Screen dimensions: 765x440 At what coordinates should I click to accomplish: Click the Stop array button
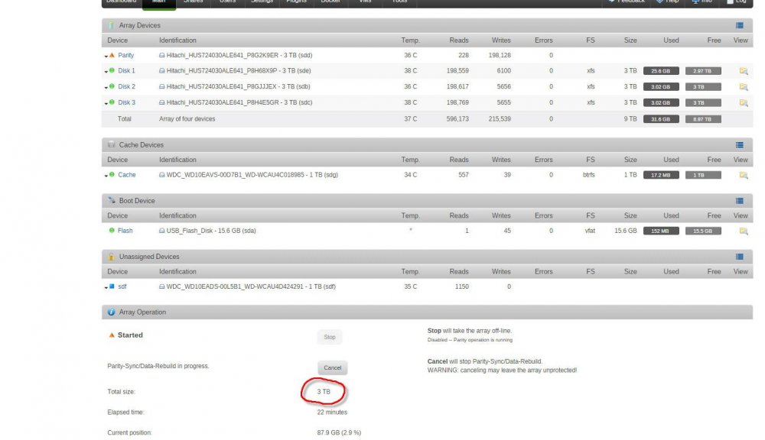point(330,337)
